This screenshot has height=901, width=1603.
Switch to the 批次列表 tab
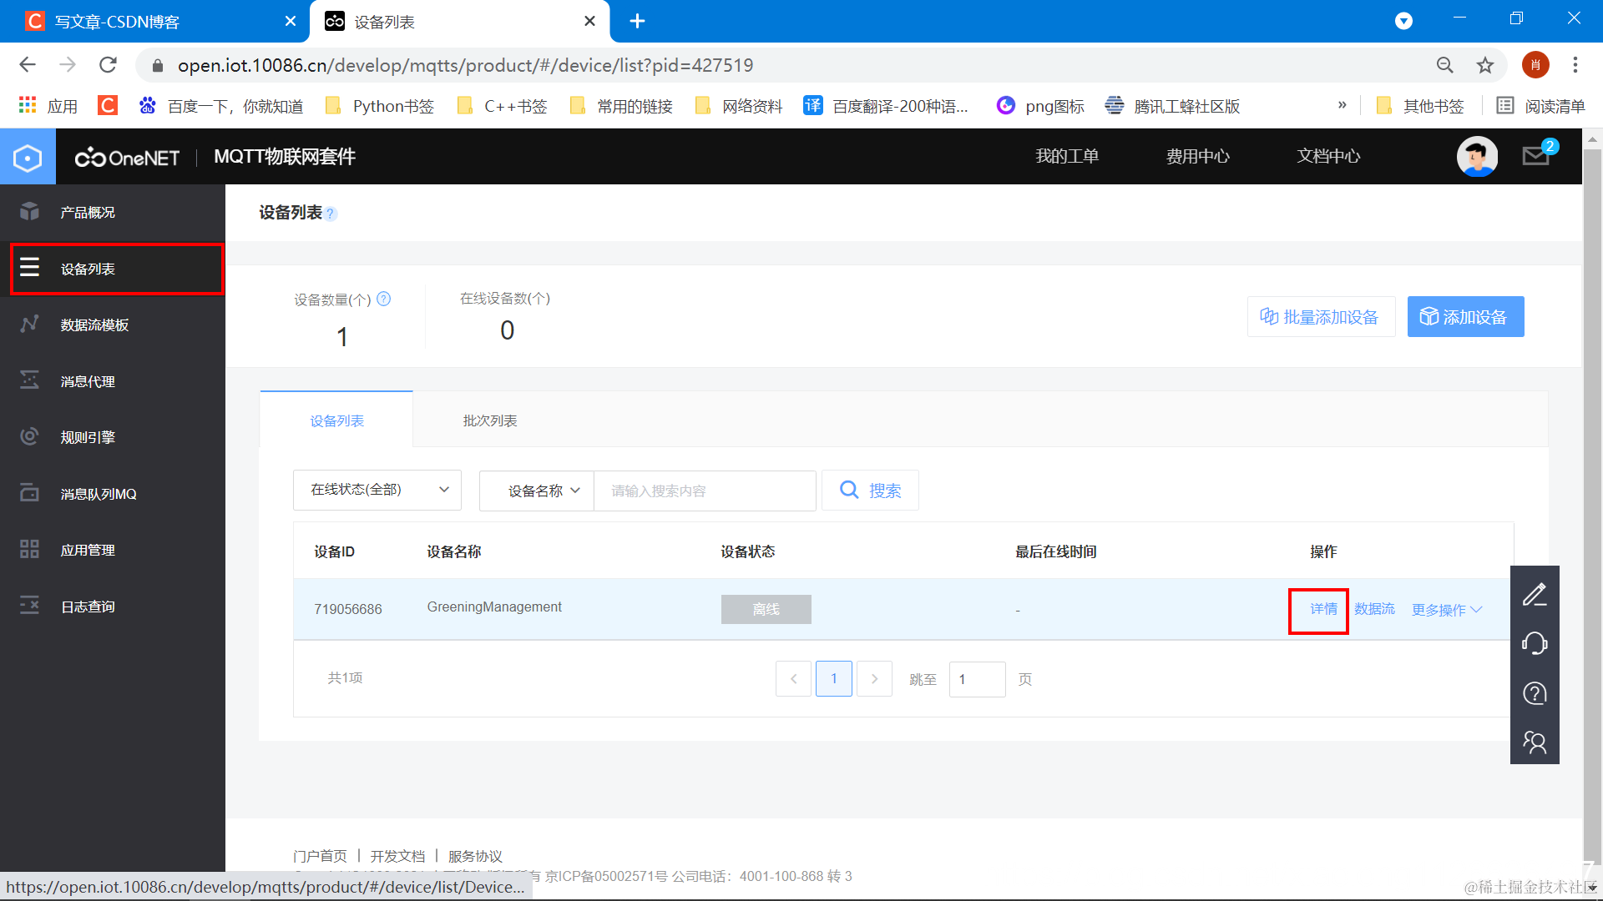point(490,420)
